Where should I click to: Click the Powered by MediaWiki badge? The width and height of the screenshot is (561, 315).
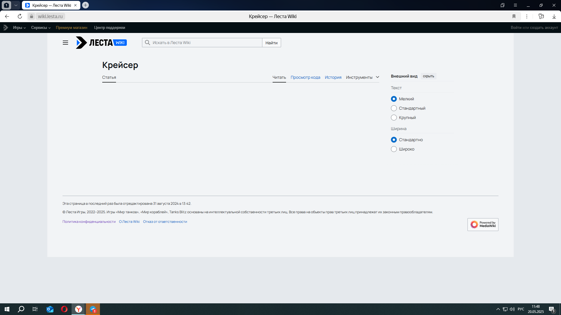483,224
